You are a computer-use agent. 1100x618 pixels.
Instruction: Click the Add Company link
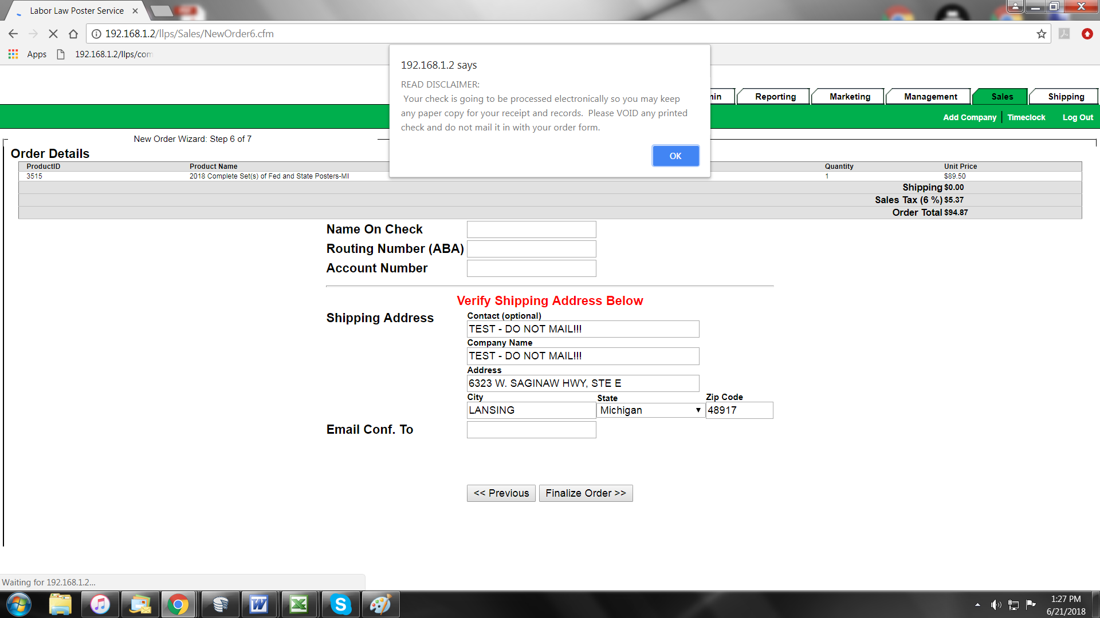[x=969, y=117]
